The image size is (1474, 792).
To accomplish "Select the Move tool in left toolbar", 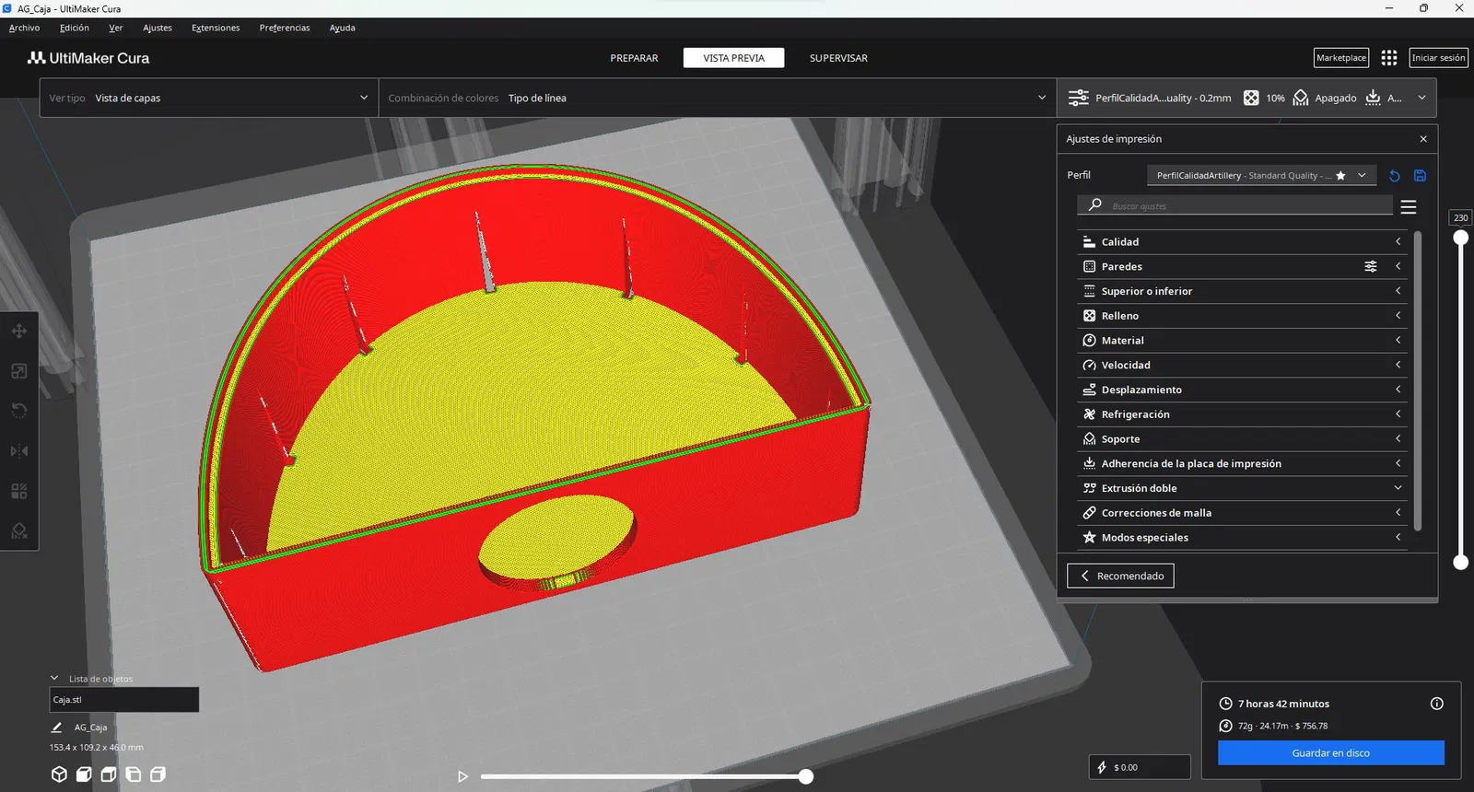I will pyautogui.click(x=19, y=332).
